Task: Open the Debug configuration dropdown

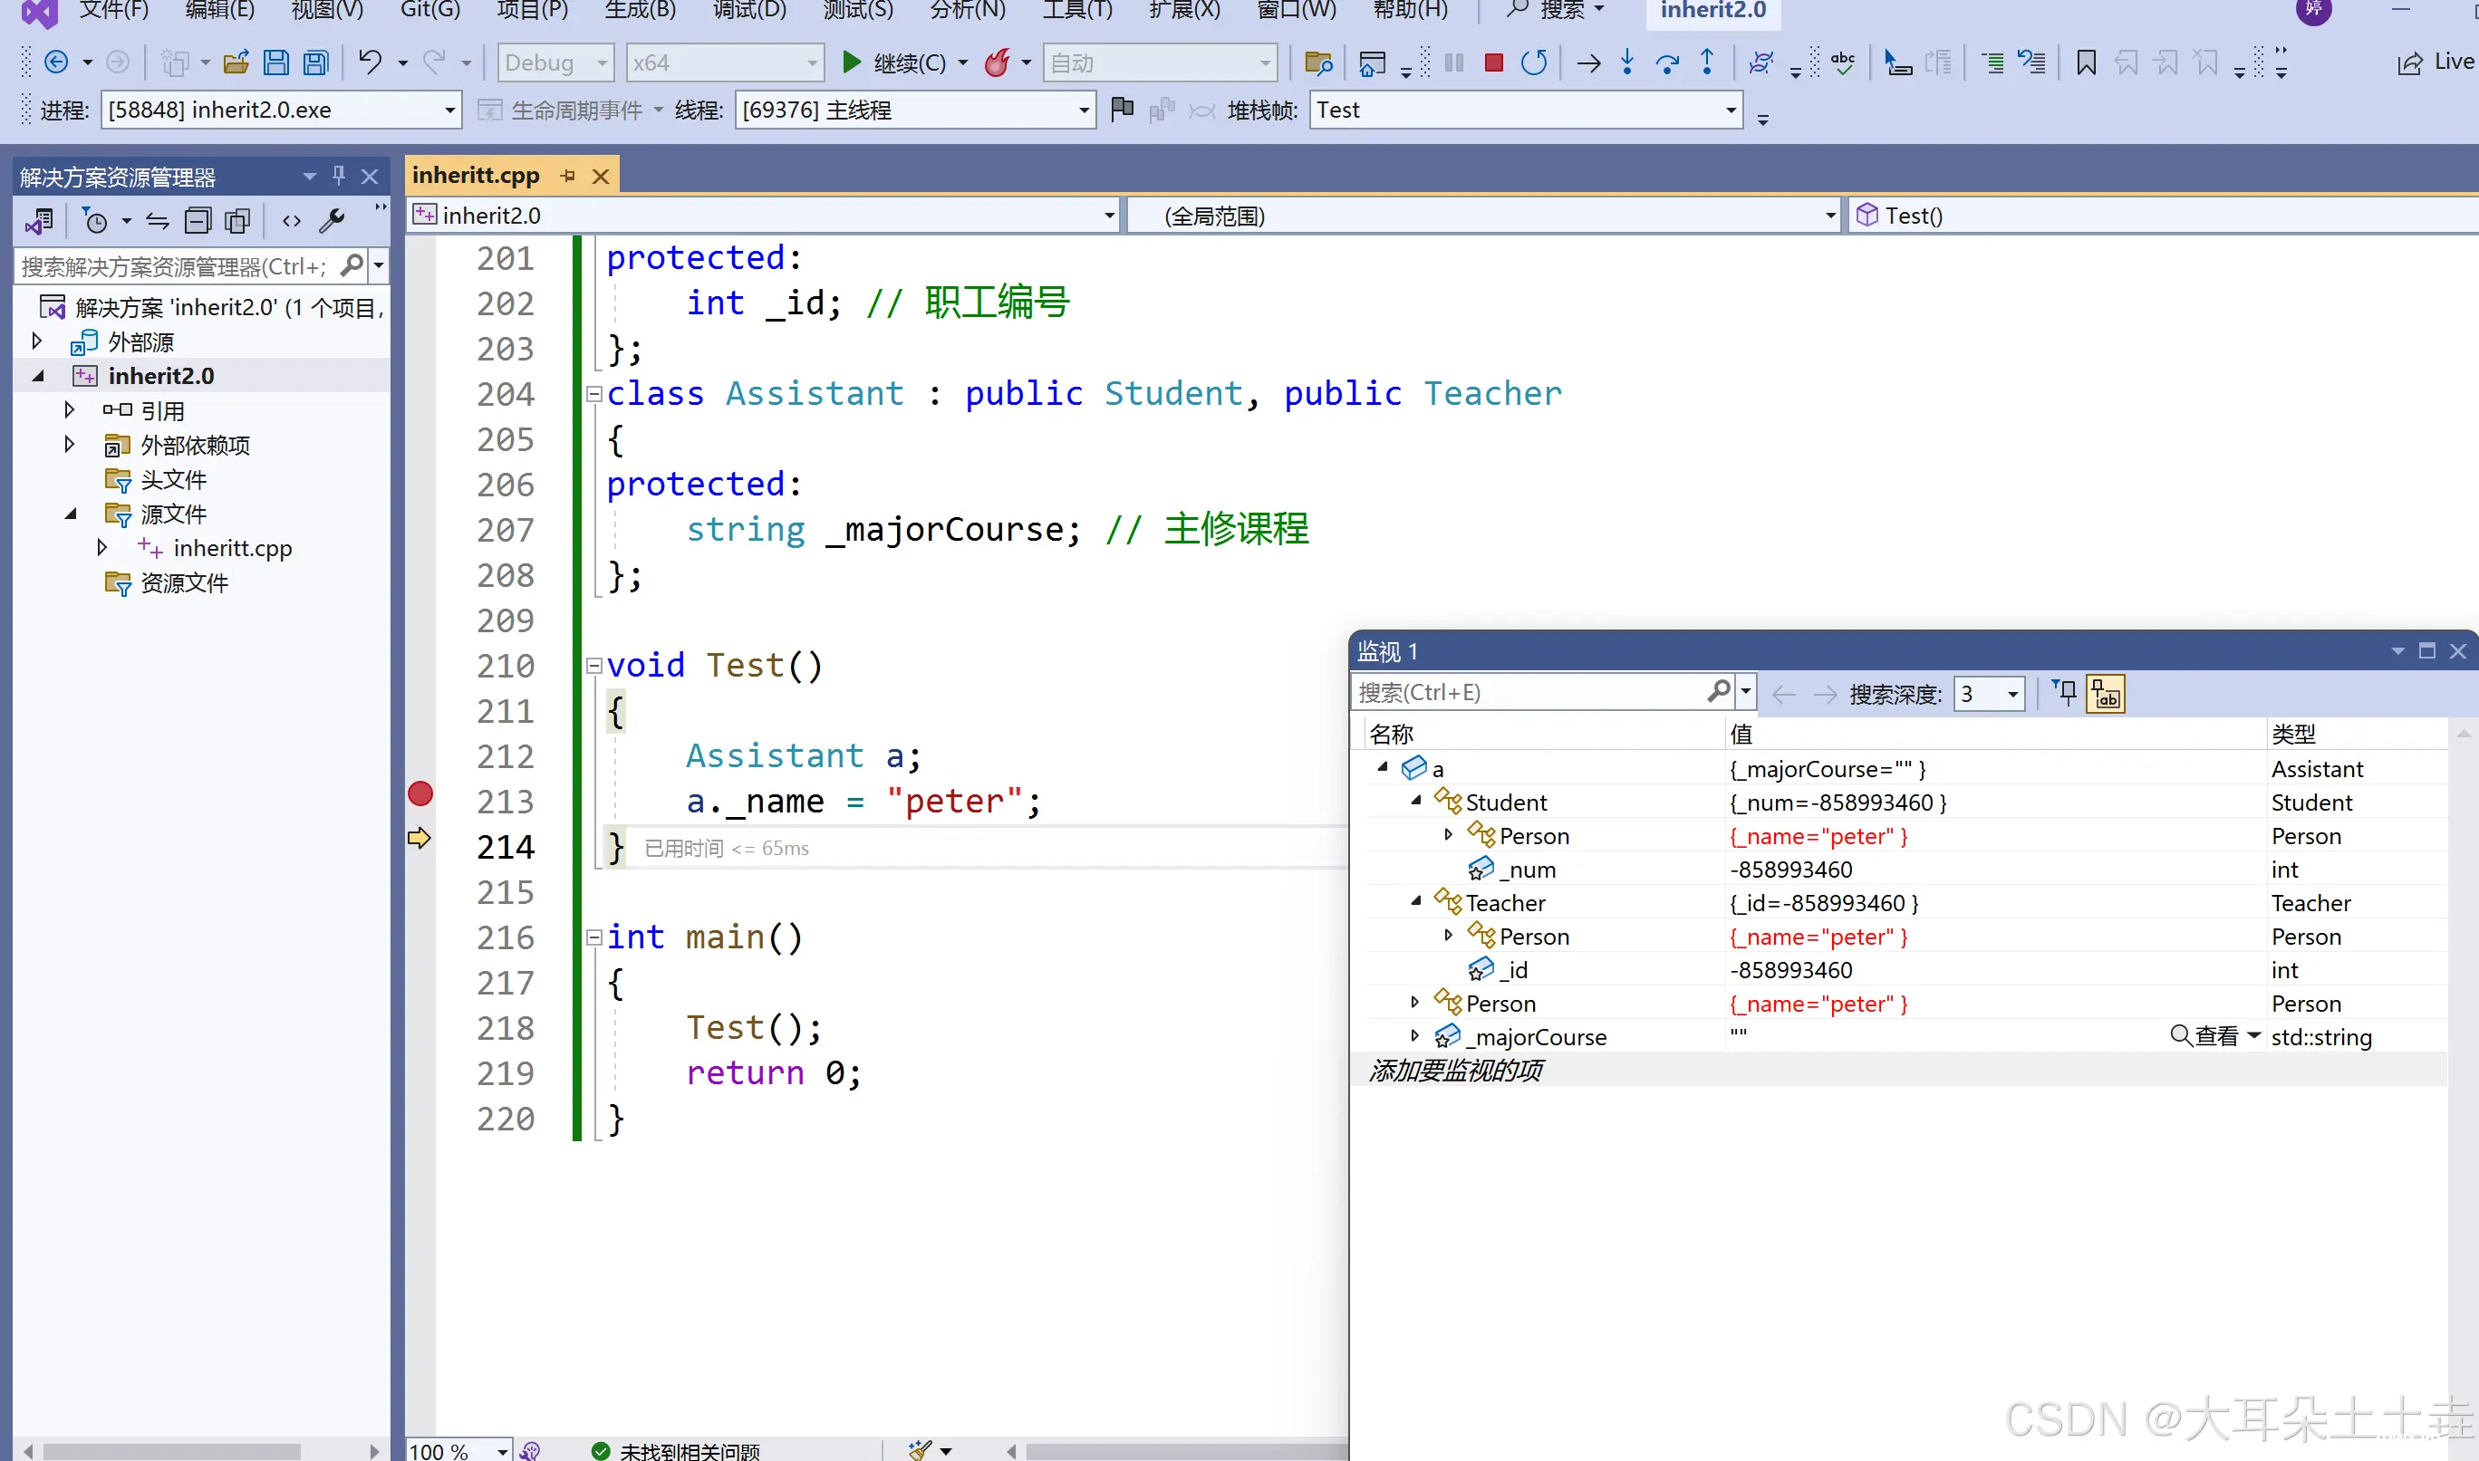Action: 555,63
